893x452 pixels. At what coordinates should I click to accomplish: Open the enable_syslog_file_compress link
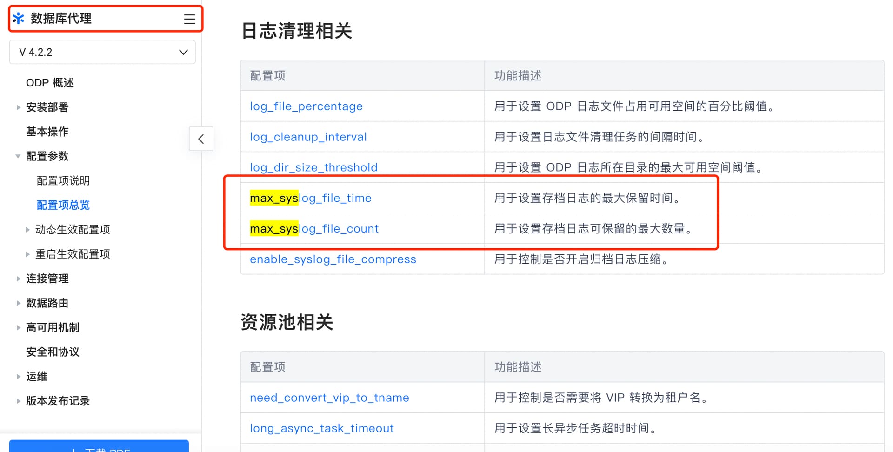pyautogui.click(x=333, y=259)
